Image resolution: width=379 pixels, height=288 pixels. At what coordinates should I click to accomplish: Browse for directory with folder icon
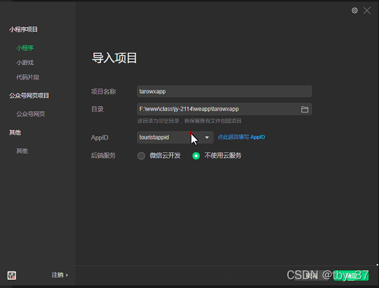(304, 109)
